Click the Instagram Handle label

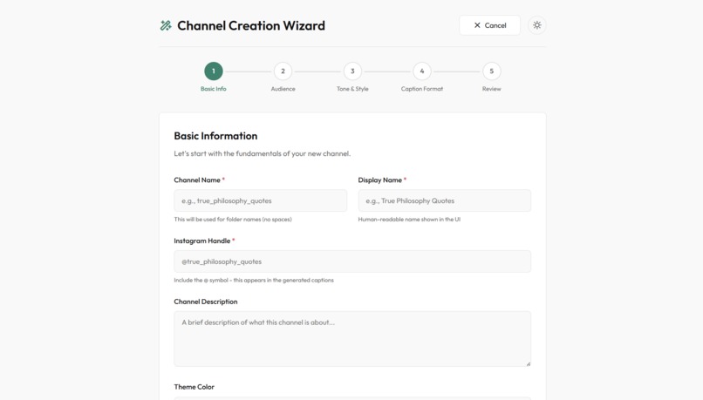coord(202,241)
